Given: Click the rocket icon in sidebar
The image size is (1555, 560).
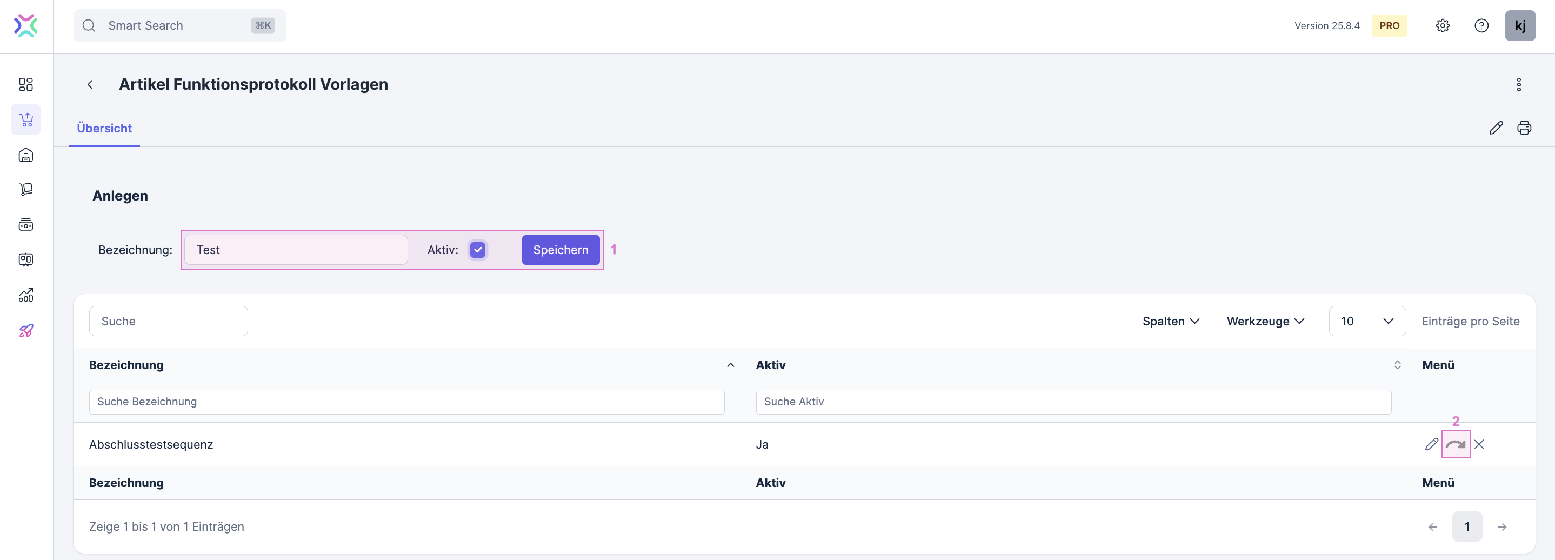Looking at the screenshot, I should [x=26, y=331].
